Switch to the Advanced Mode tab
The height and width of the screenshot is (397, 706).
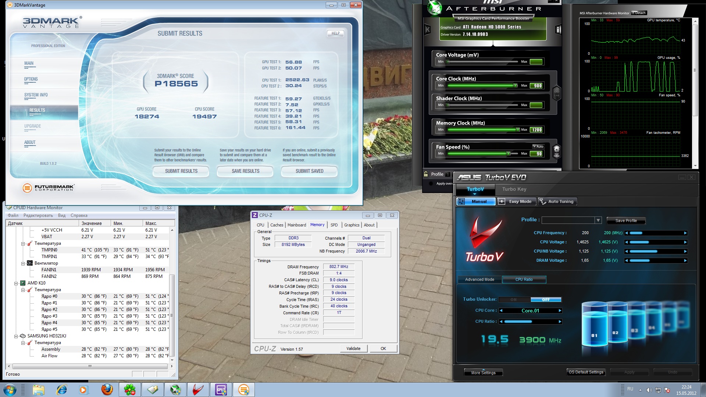479,279
